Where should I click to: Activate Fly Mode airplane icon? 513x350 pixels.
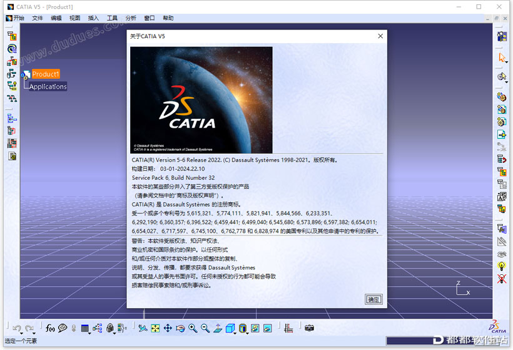pos(143,328)
